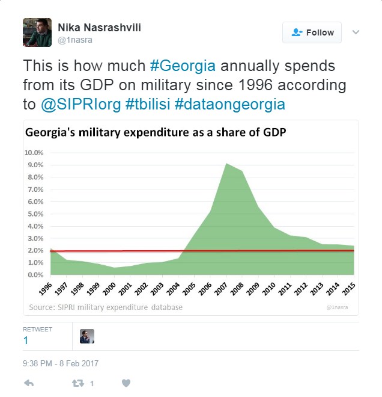Click the retweet icon below the tweet
Viewport: 382px width, 397px height.
coord(78,383)
